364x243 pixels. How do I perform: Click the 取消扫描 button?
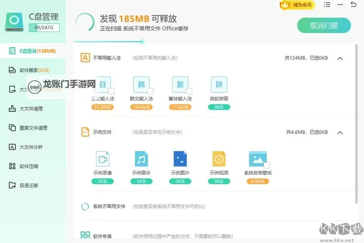(x=324, y=25)
